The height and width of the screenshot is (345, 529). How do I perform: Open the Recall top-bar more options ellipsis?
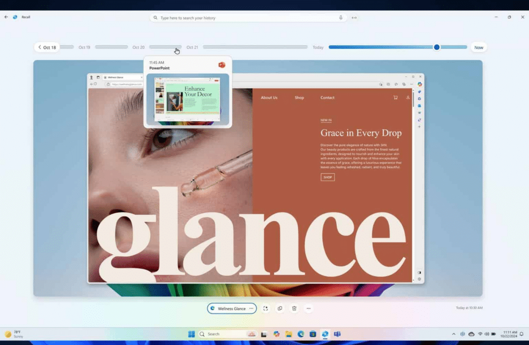(354, 18)
